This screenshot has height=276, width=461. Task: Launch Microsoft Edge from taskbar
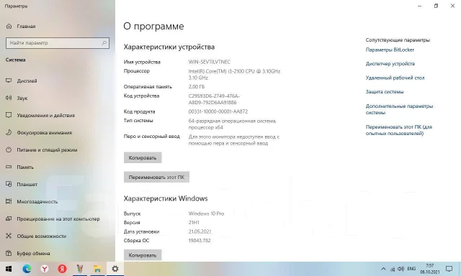[27, 269]
